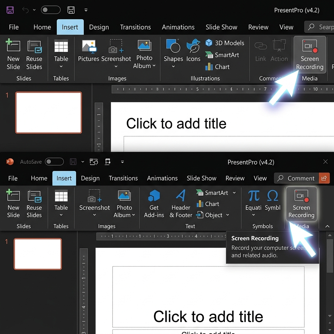Click the orange share icon
The height and width of the screenshot is (334, 334).
[x=324, y=178]
